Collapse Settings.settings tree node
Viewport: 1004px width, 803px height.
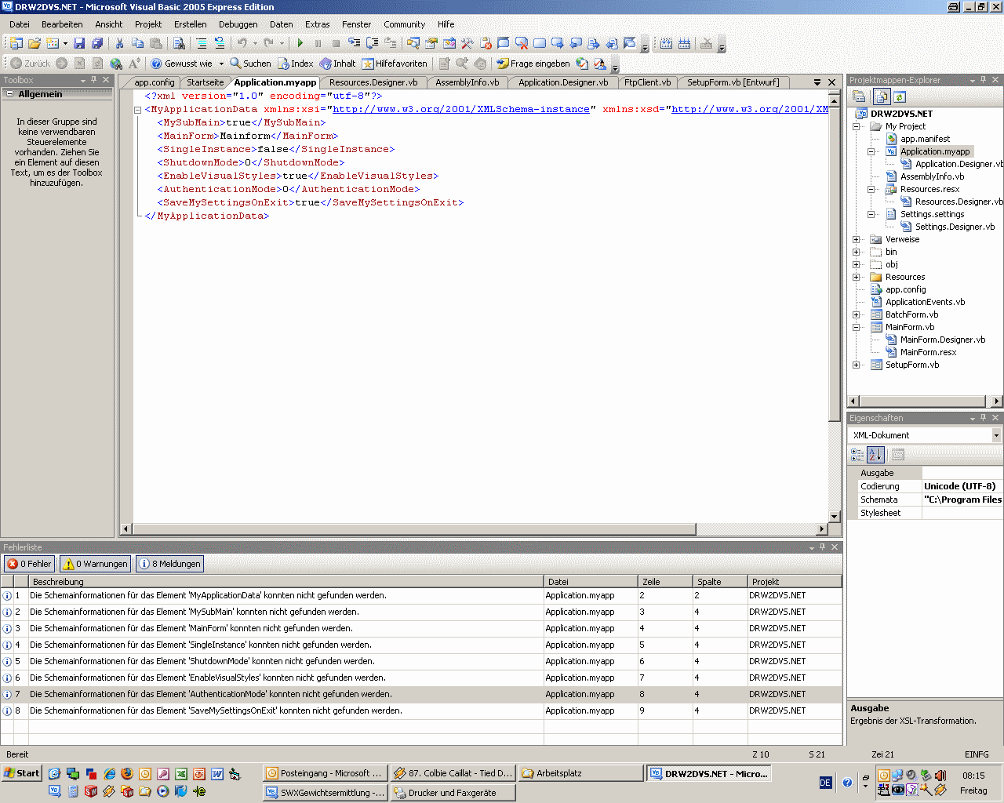coord(871,214)
